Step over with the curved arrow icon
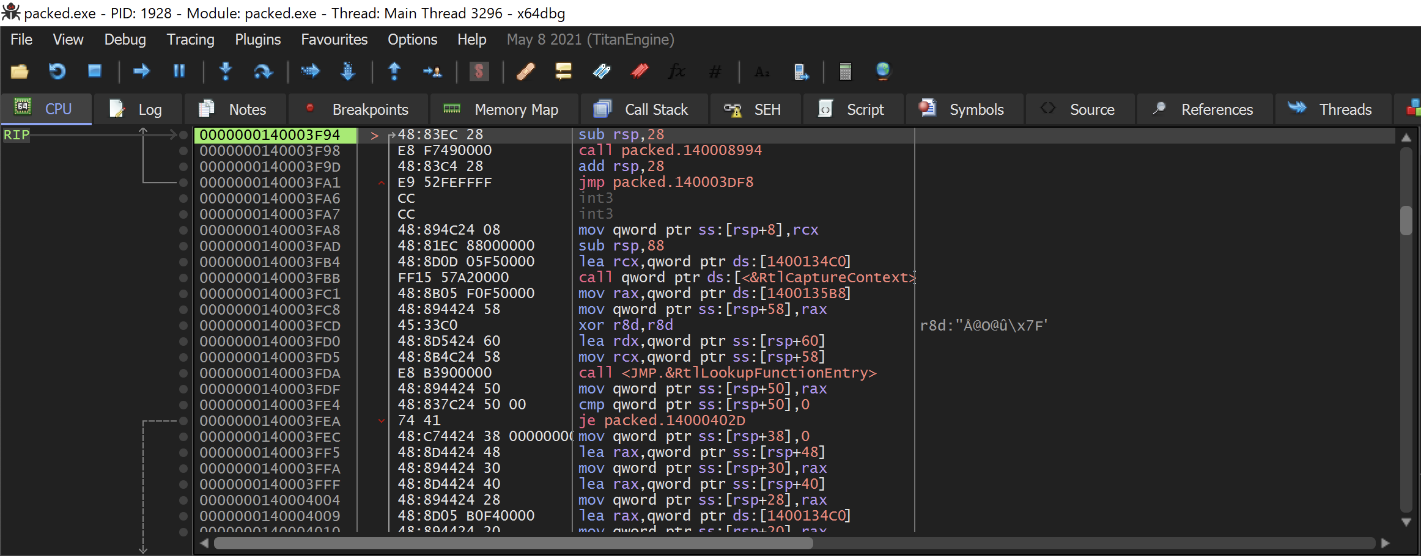Screen dimensions: 1421x556 pyautogui.click(x=263, y=71)
